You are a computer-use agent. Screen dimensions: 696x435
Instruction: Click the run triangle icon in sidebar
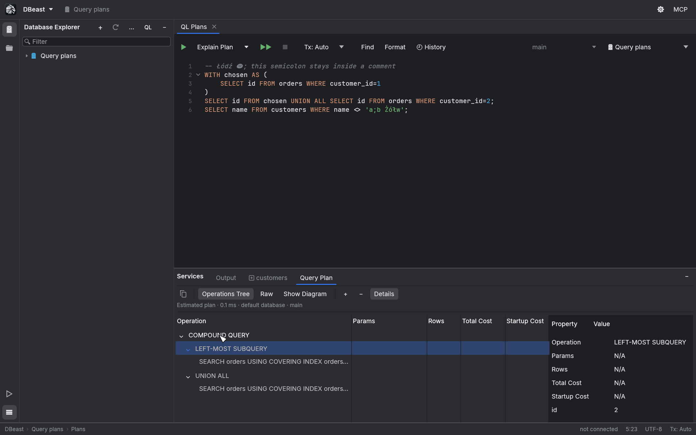[x=9, y=394]
